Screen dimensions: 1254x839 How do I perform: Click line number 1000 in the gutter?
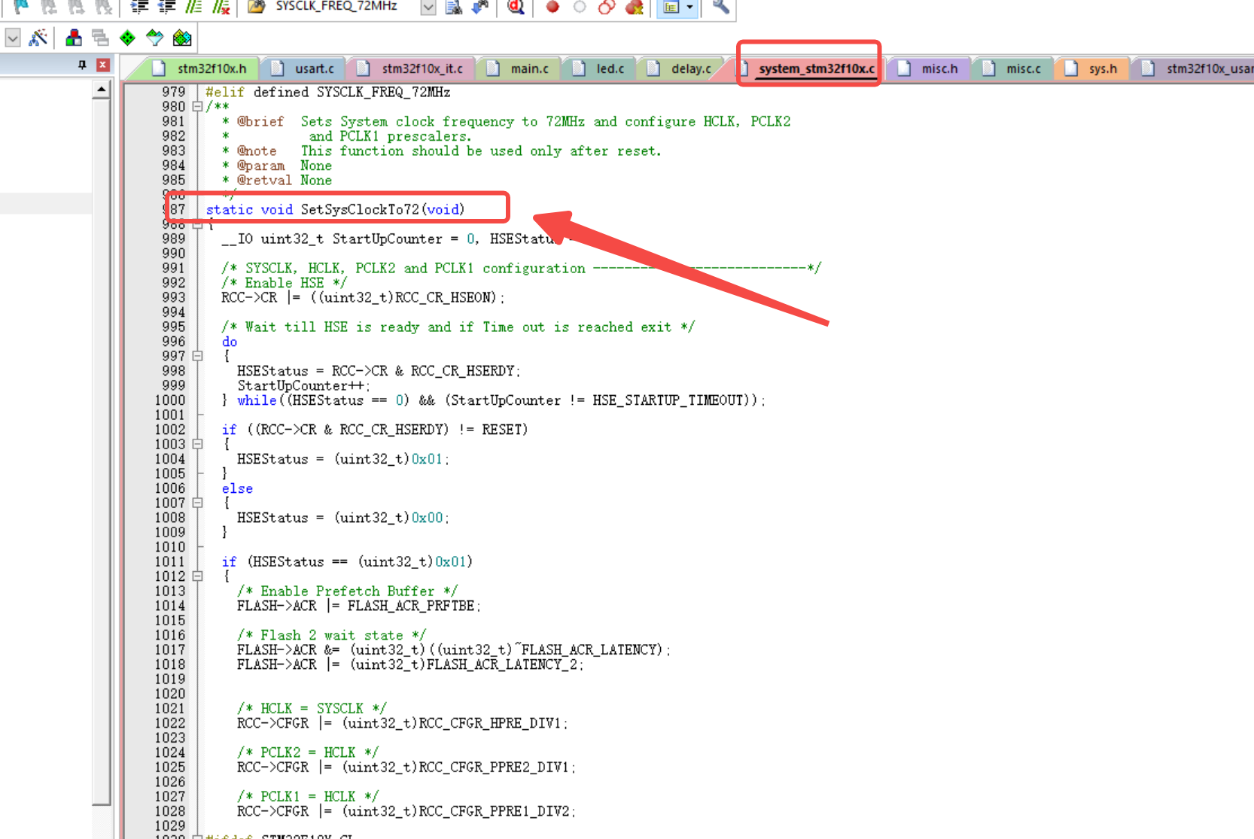(170, 400)
